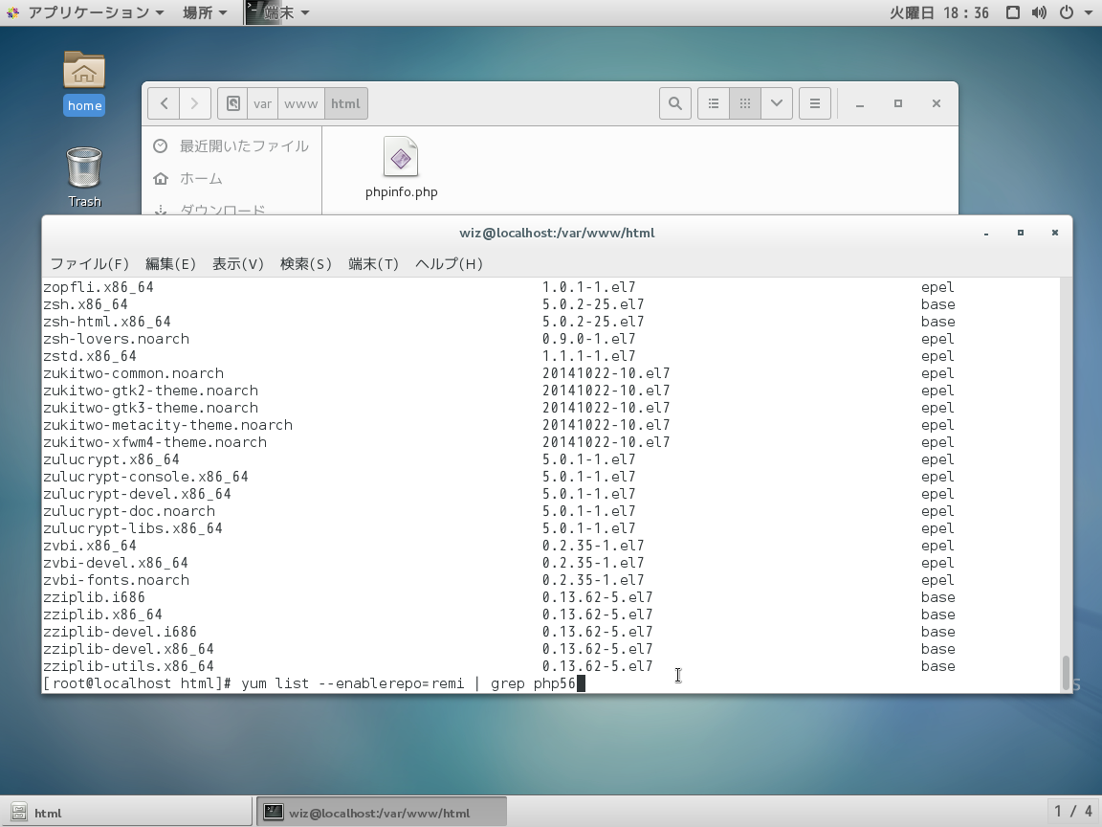Click zvbi-devel.x86_64 in terminal output
1102x827 pixels.
pos(116,563)
